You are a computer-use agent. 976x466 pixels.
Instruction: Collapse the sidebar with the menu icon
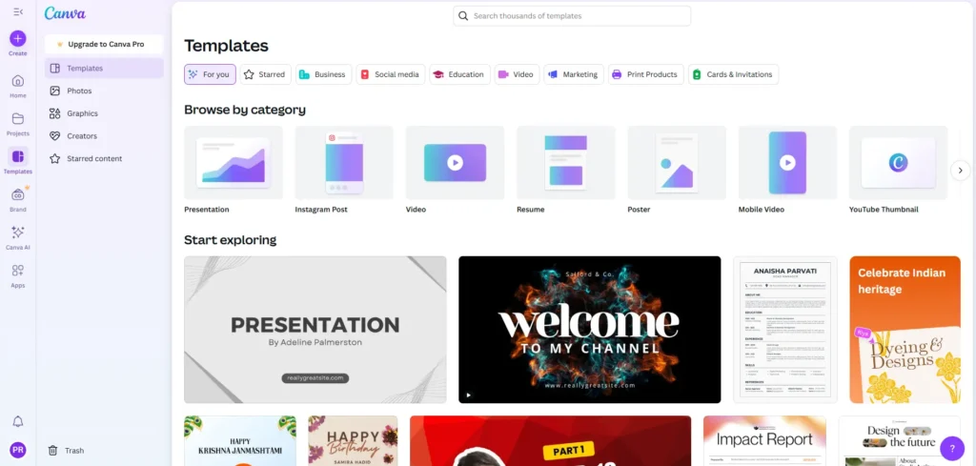click(x=18, y=11)
